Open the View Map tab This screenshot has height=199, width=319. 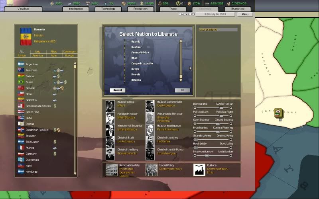(23, 9)
